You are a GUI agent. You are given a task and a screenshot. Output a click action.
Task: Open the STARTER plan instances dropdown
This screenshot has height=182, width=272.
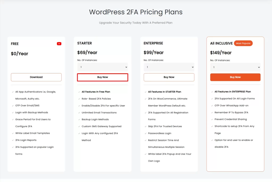point(103,67)
